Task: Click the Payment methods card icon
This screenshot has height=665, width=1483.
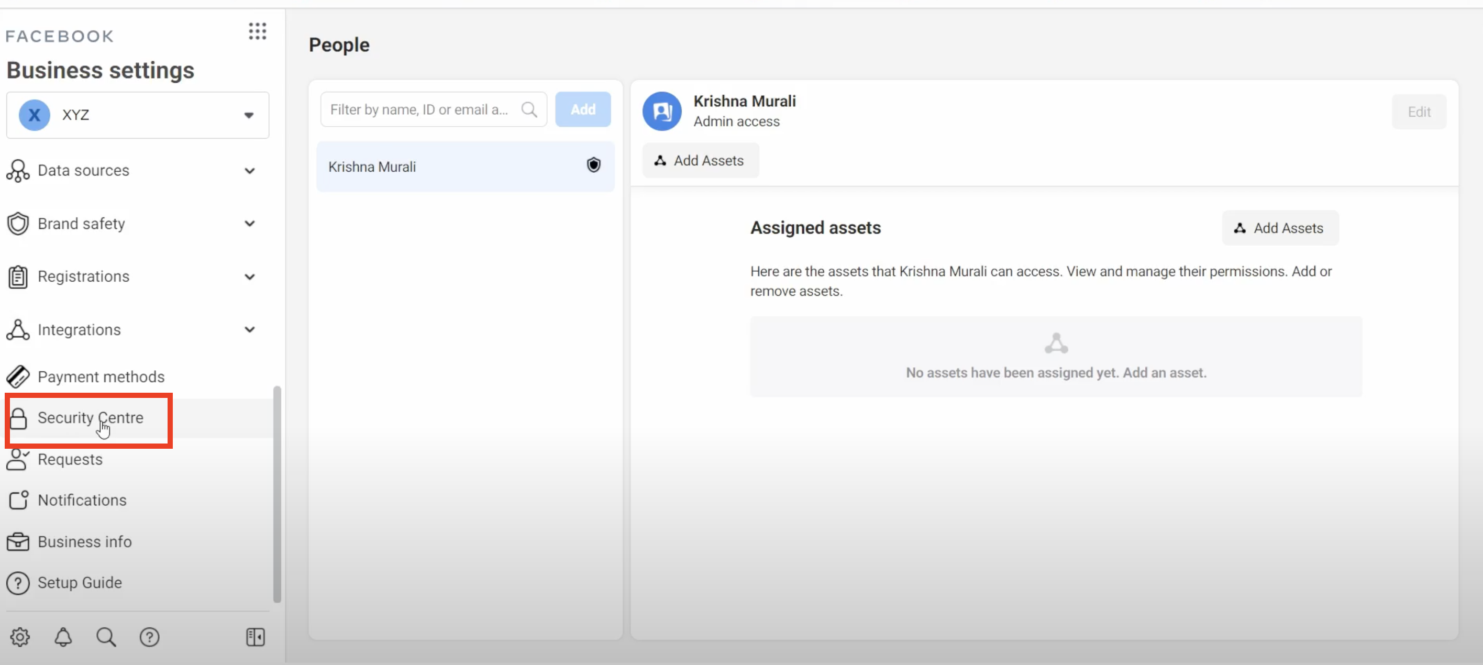Action: (x=18, y=376)
